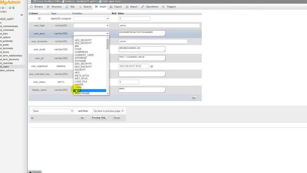Click the Console icon at bottom
The image size is (307, 173).
pos(30,172)
